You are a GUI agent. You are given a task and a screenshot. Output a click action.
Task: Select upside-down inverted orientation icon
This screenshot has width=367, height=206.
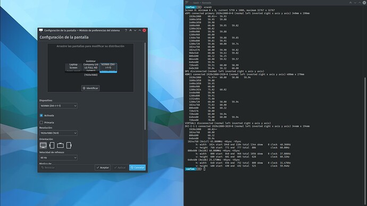click(x=60, y=145)
